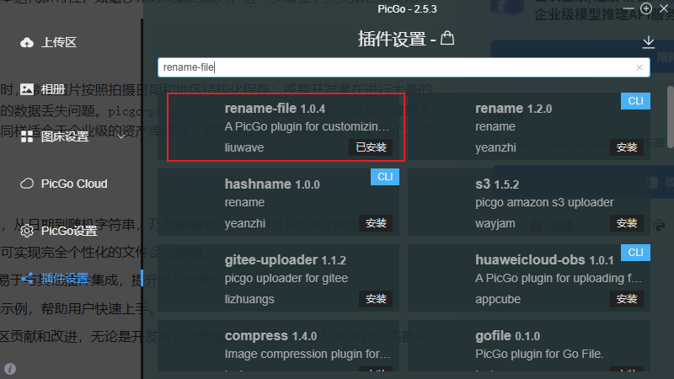
Task: Open the 上传区 upload area icon
Action: 27,42
